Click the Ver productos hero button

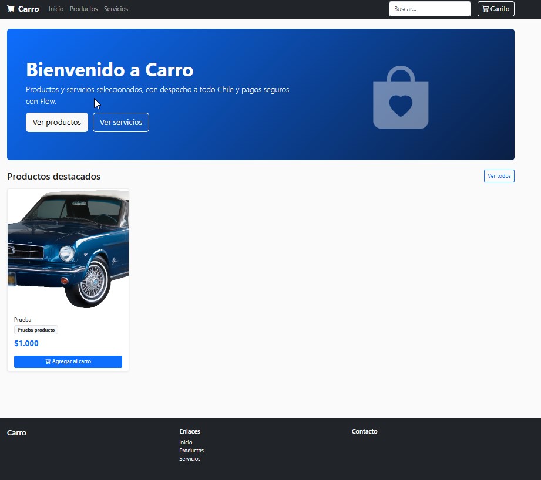point(57,122)
